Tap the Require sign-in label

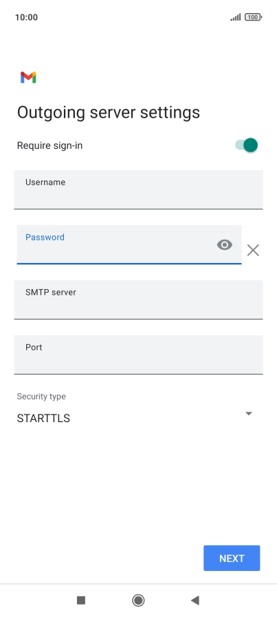click(x=49, y=145)
